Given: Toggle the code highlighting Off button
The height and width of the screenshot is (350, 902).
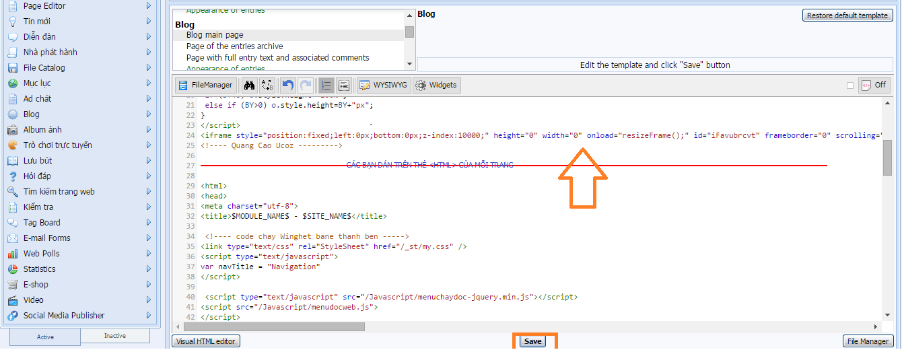Looking at the screenshot, I should (874, 85).
